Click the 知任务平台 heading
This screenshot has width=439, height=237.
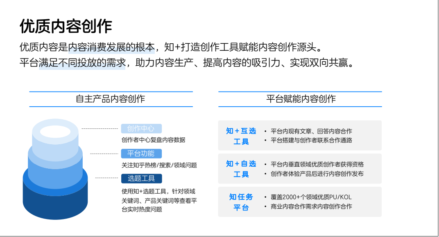pyautogui.click(x=241, y=202)
